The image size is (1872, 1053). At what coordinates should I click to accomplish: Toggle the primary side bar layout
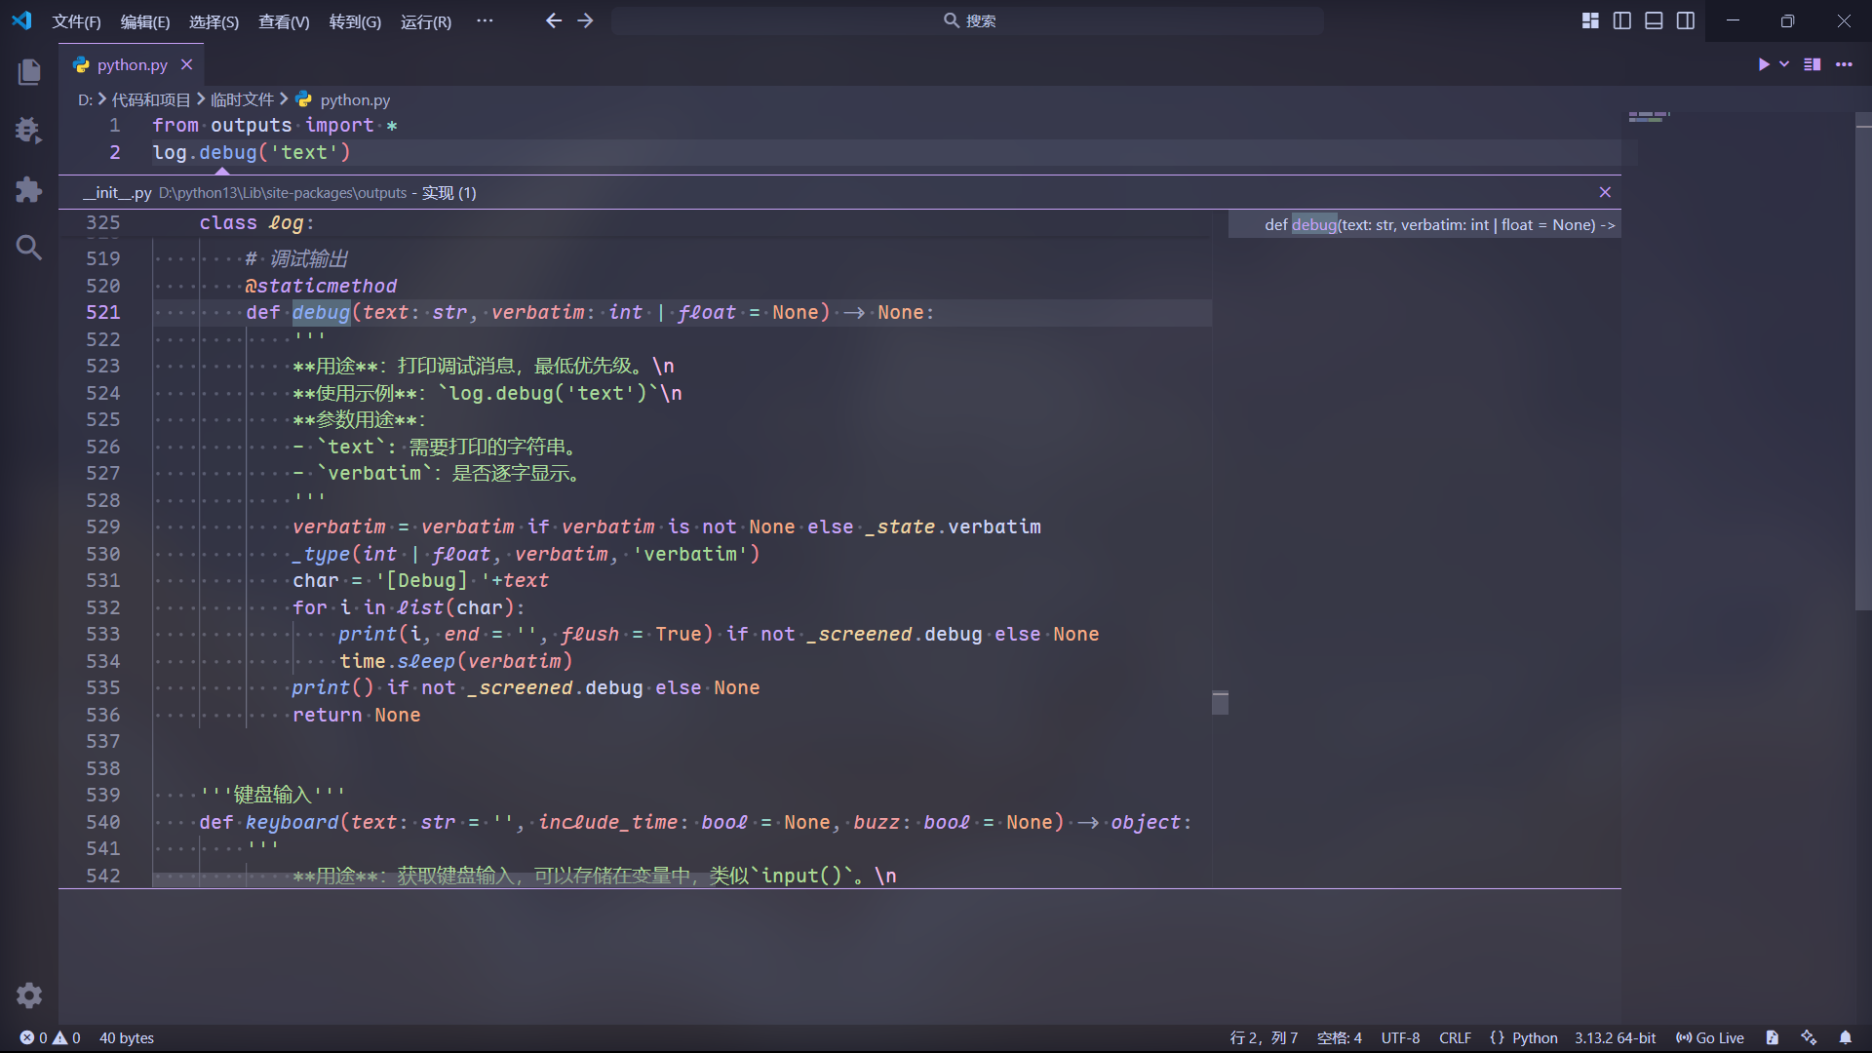pos(1622,20)
